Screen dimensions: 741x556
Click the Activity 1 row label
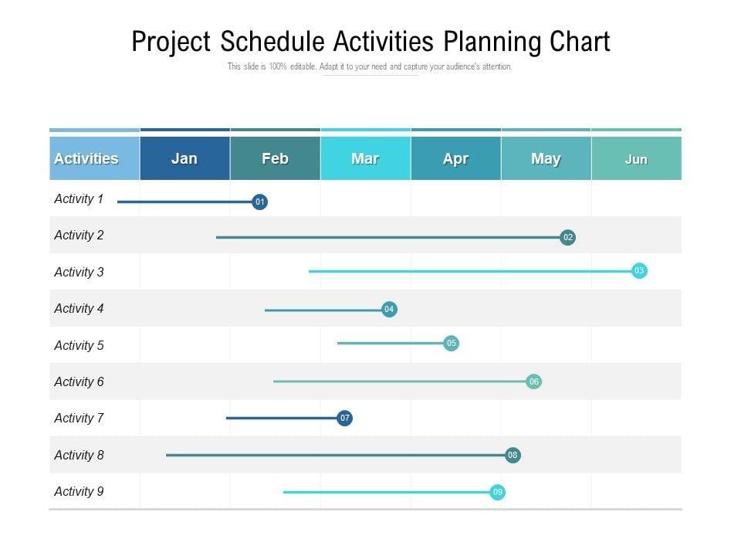pyautogui.click(x=79, y=199)
